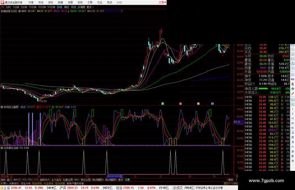
Task: Click the sidebar 1-minute period button
Action: point(293,109)
